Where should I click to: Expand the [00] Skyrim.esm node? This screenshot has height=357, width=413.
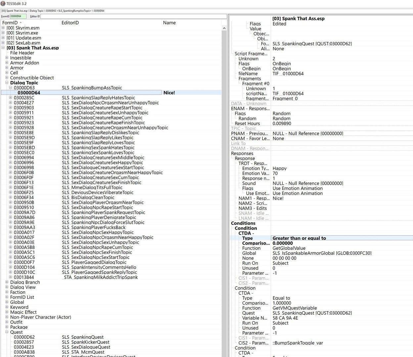point(3,28)
